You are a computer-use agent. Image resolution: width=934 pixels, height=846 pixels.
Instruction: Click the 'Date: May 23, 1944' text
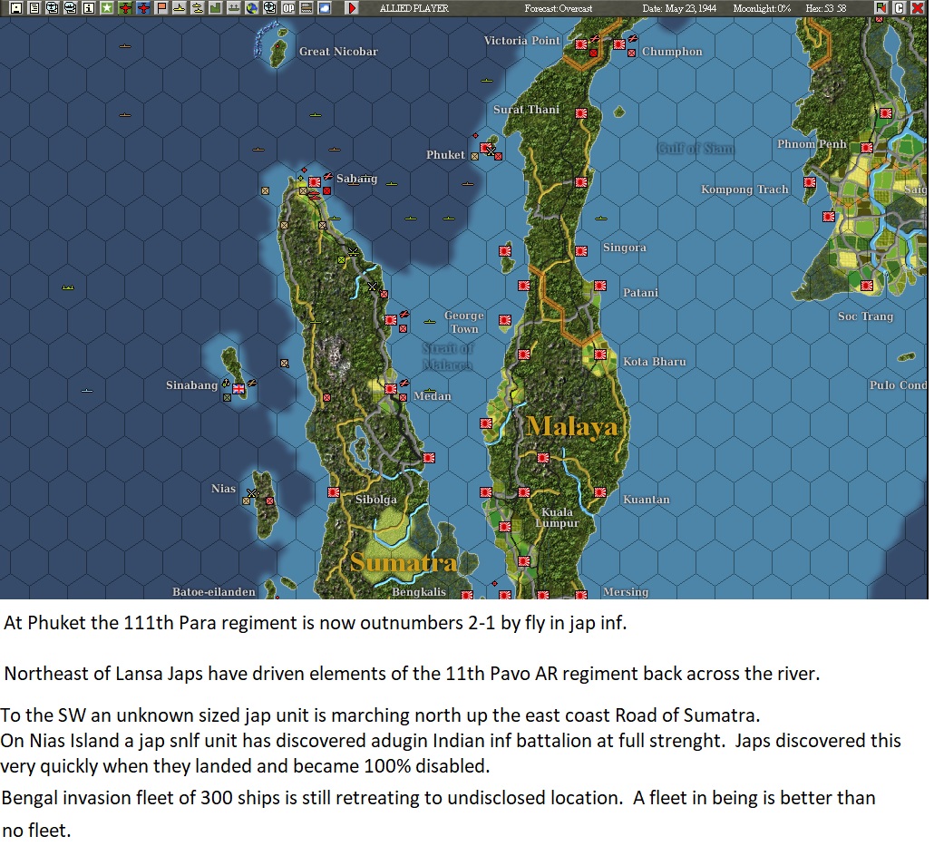coord(679,8)
